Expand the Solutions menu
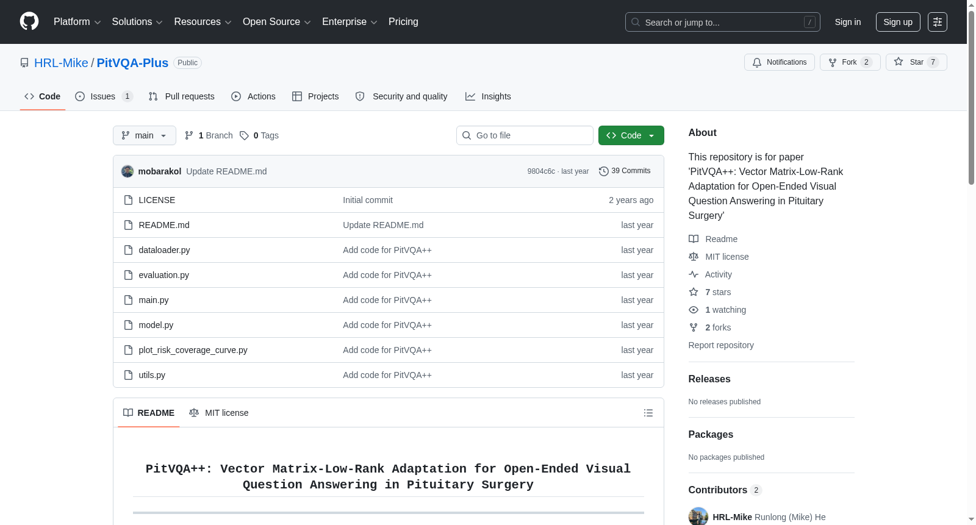The width and height of the screenshot is (976, 525). coord(137,22)
